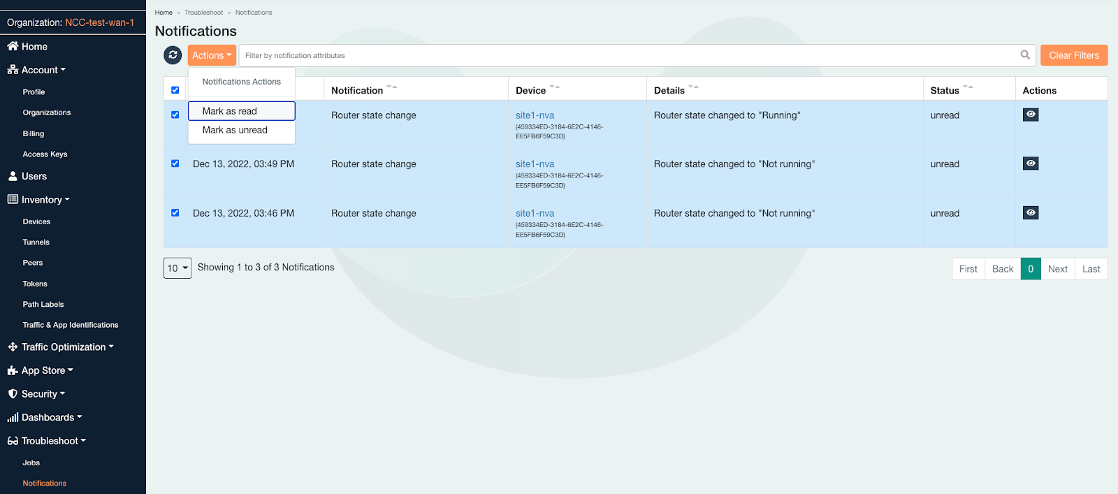
Task: Uncheck the 03:49 PM notification row
Action: [175, 164]
